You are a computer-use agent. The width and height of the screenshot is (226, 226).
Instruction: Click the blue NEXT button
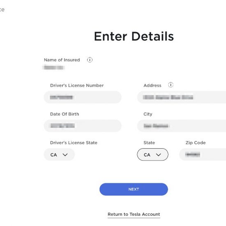tap(134, 189)
